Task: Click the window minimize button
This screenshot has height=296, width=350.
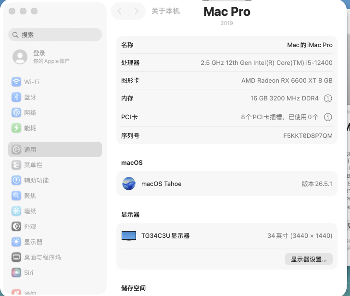Action: (x=23, y=11)
